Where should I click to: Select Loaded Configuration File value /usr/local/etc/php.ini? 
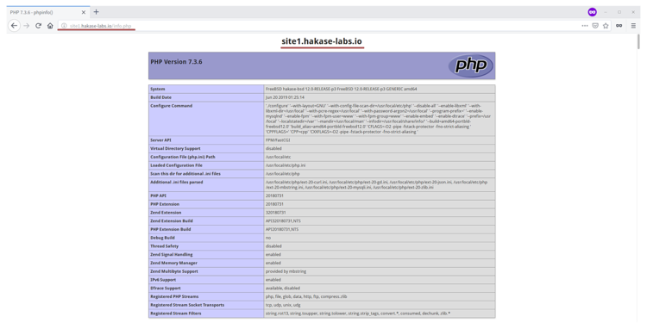[x=286, y=165]
